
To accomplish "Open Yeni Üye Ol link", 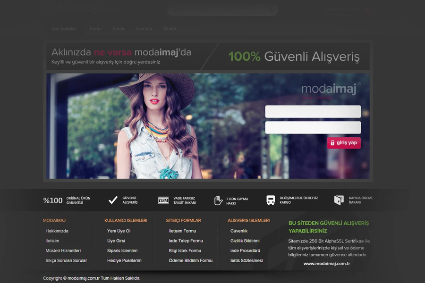I will click(x=119, y=231).
